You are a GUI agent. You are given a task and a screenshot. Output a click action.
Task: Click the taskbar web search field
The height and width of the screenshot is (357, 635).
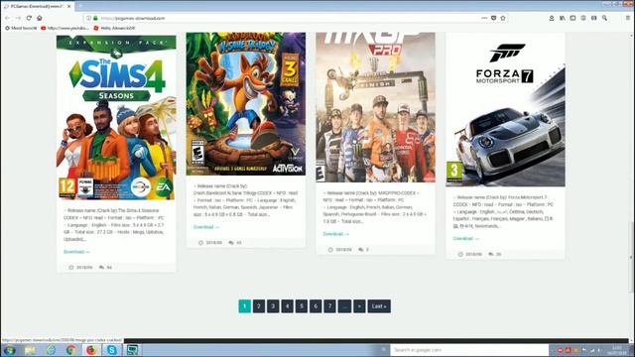469,350
